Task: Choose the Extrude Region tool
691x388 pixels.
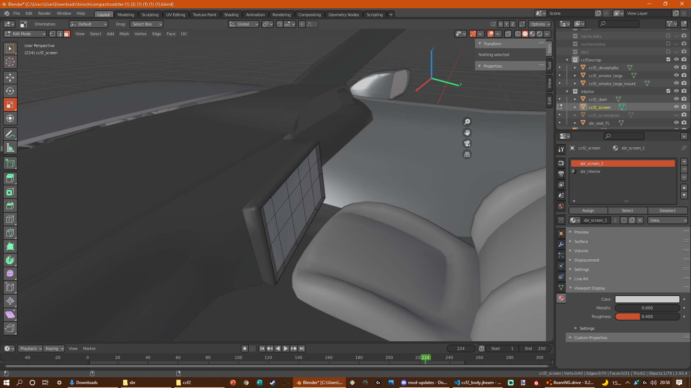Action: pyautogui.click(x=10, y=179)
